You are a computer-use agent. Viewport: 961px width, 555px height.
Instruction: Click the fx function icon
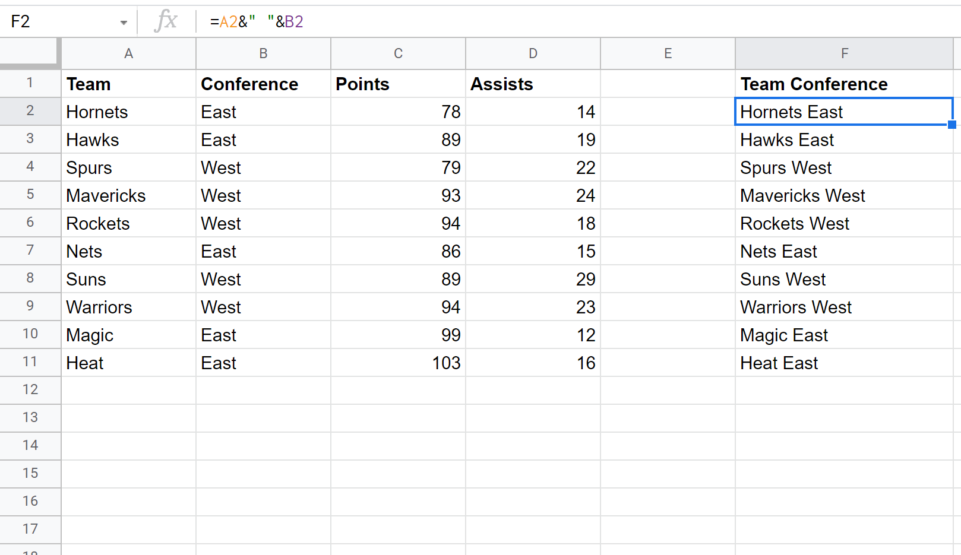tap(166, 21)
